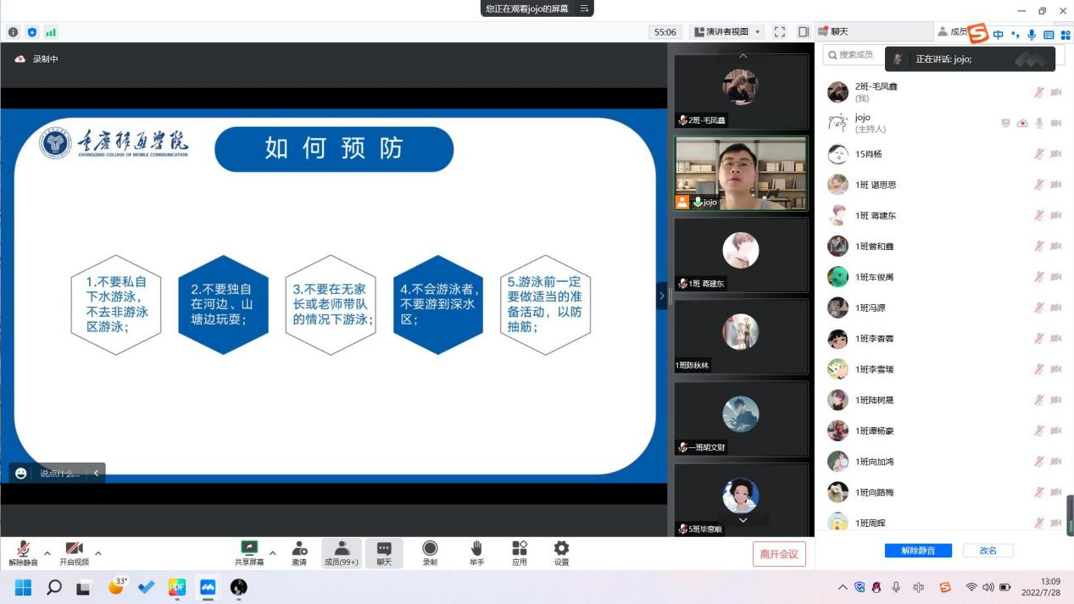Click the 搜索成员 search field

[x=856, y=55]
